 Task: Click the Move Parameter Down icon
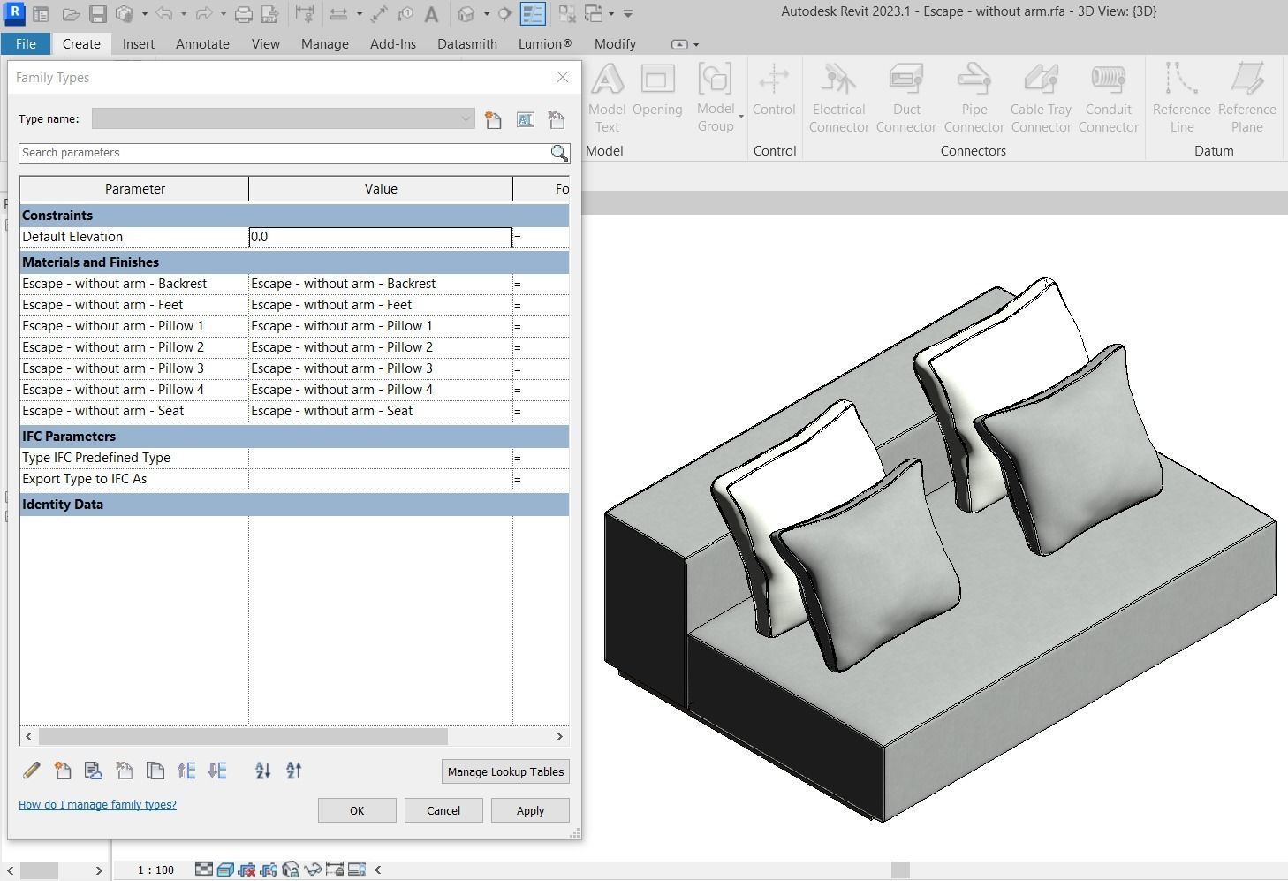point(217,771)
